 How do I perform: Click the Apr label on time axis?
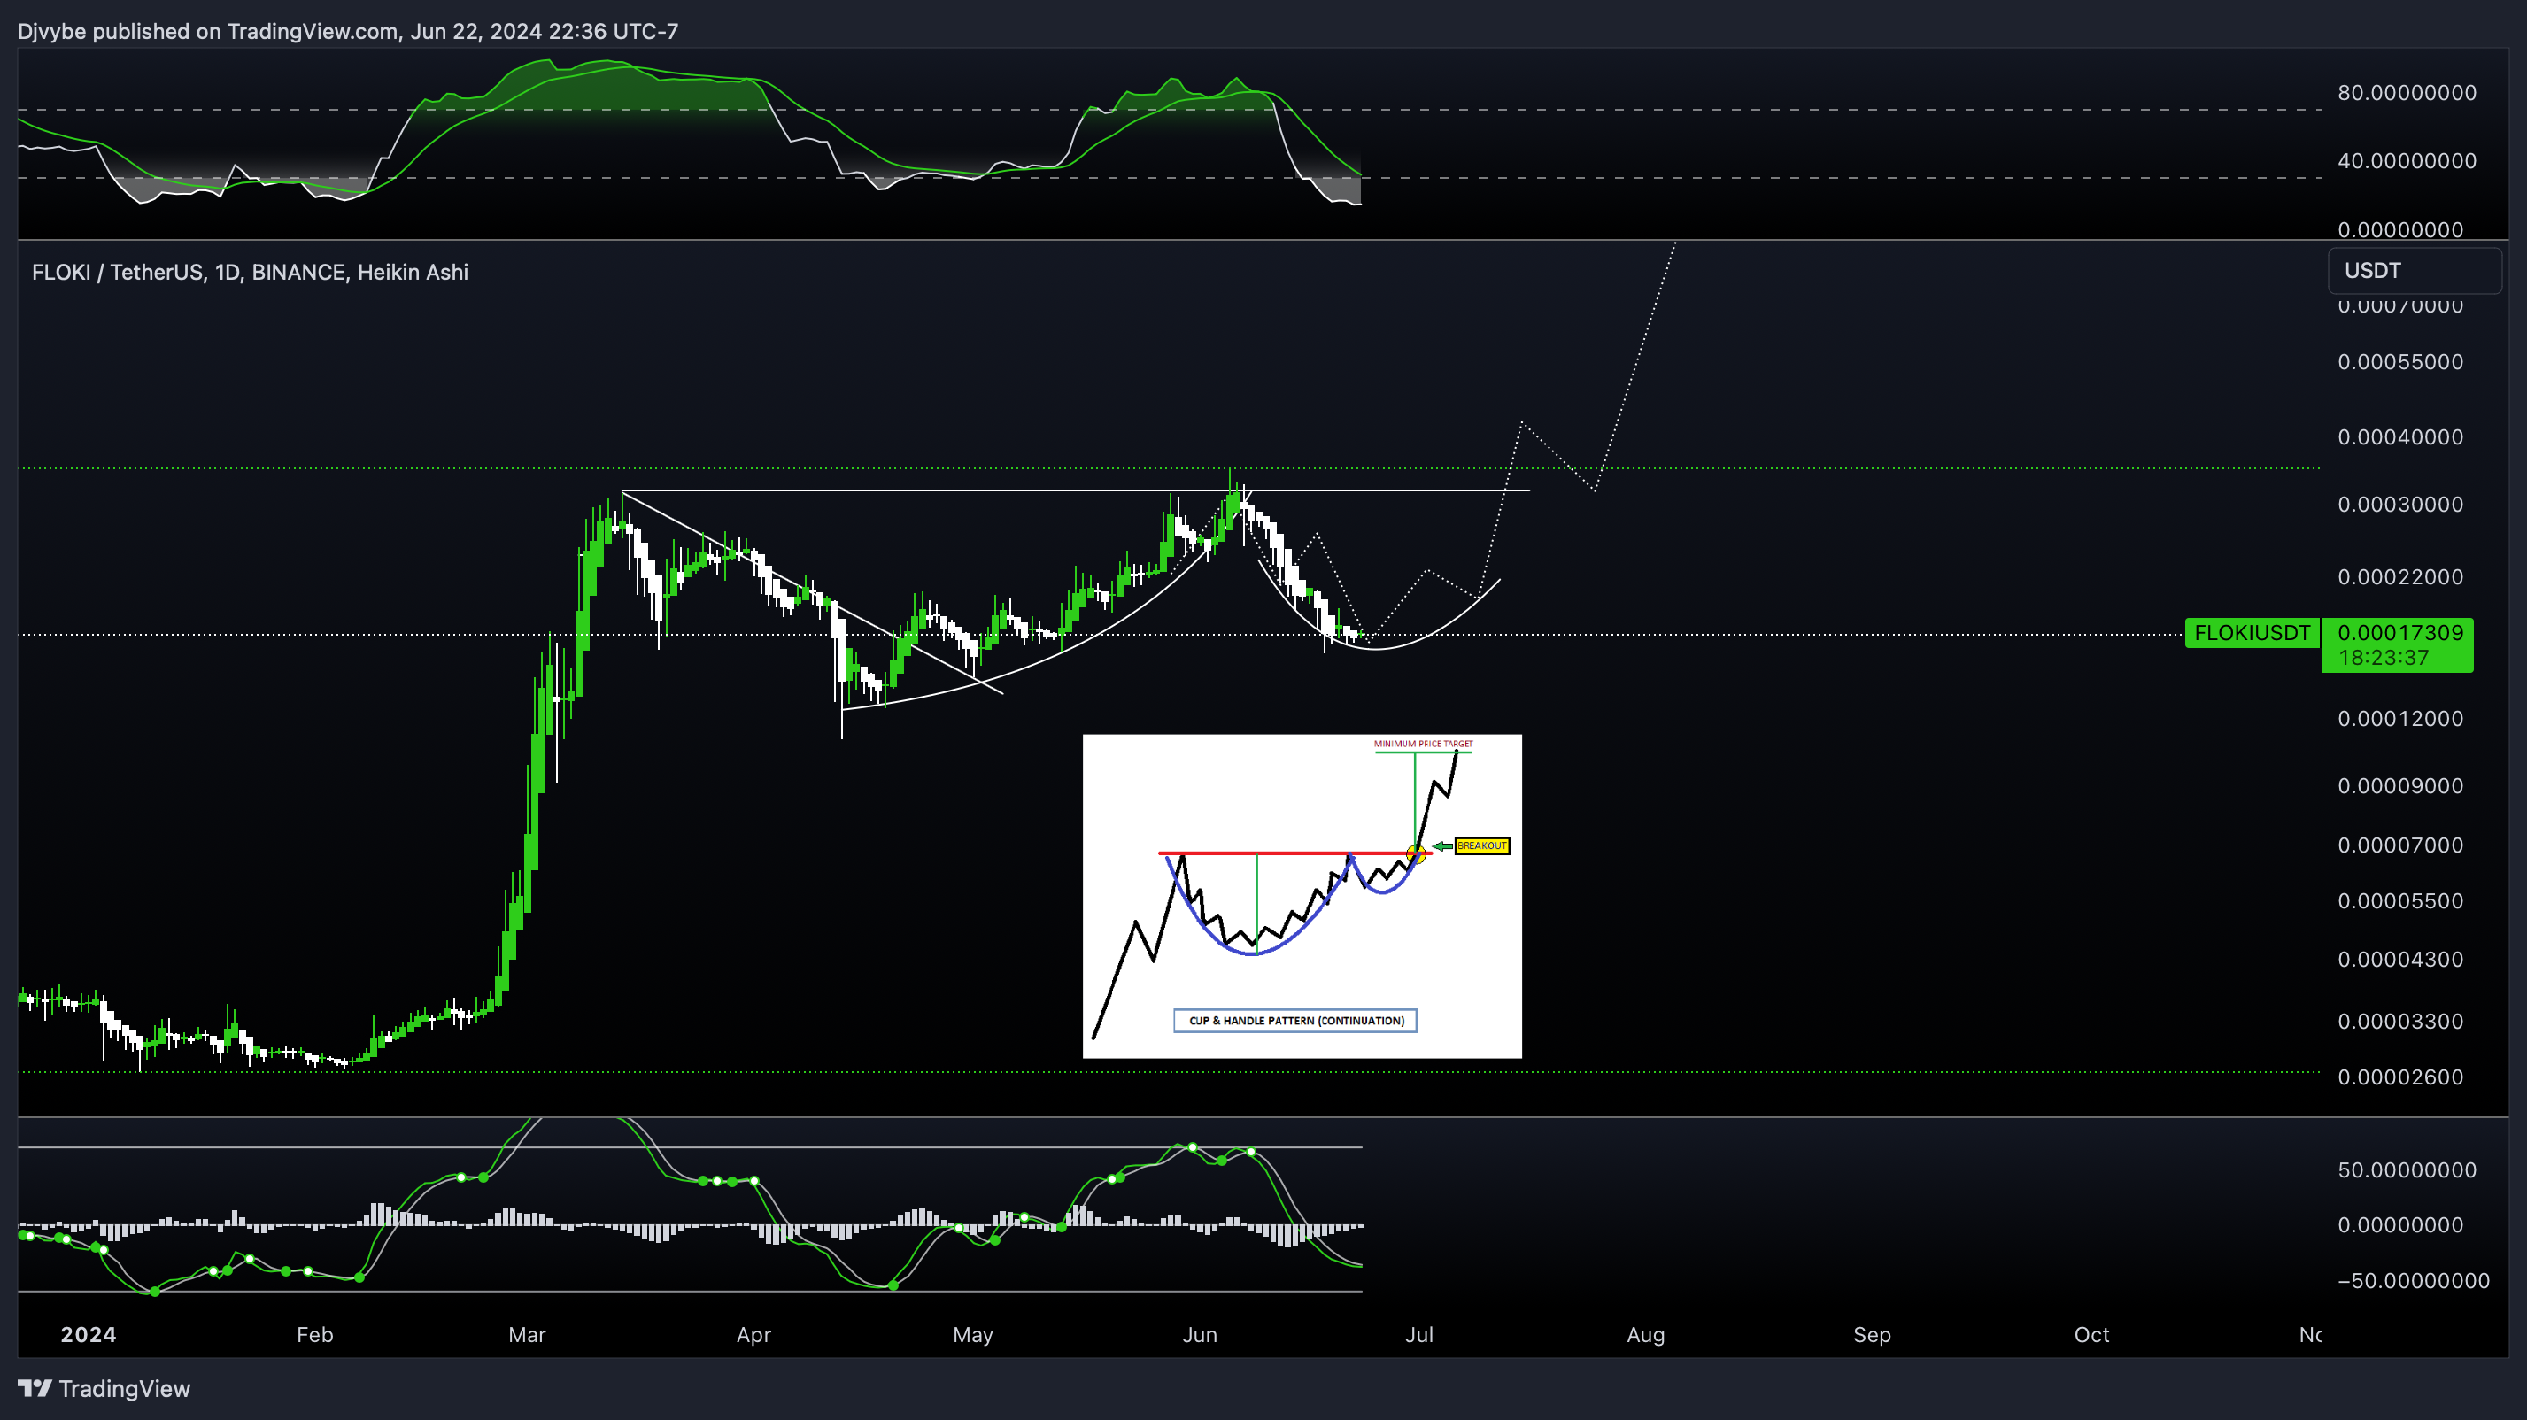point(753,1335)
